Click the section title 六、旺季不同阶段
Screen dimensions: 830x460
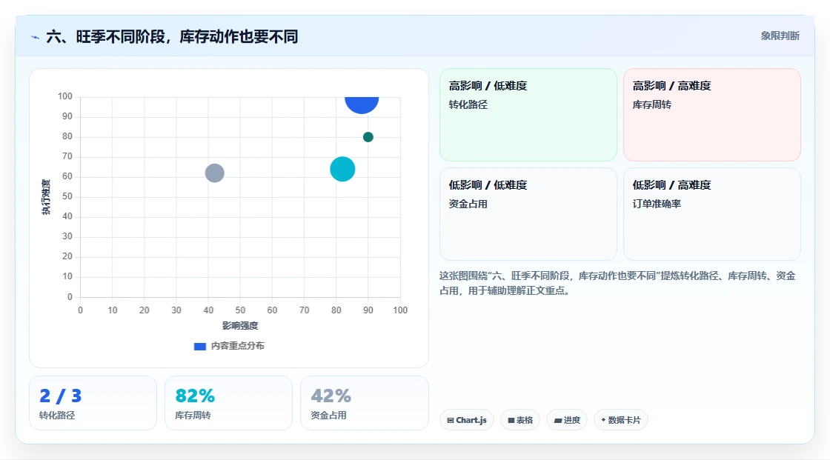[x=172, y=36]
